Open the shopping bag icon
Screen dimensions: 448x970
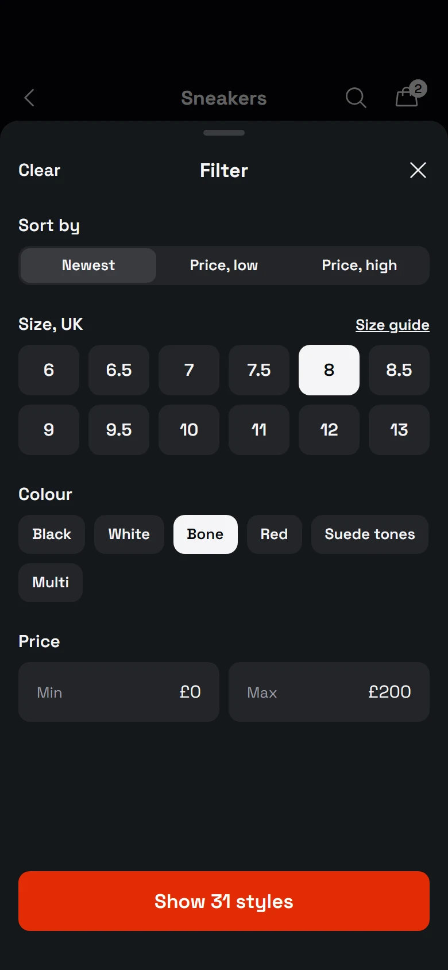click(x=410, y=94)
